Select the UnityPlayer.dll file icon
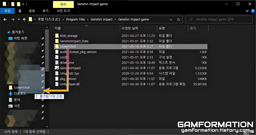 (57, 84)
